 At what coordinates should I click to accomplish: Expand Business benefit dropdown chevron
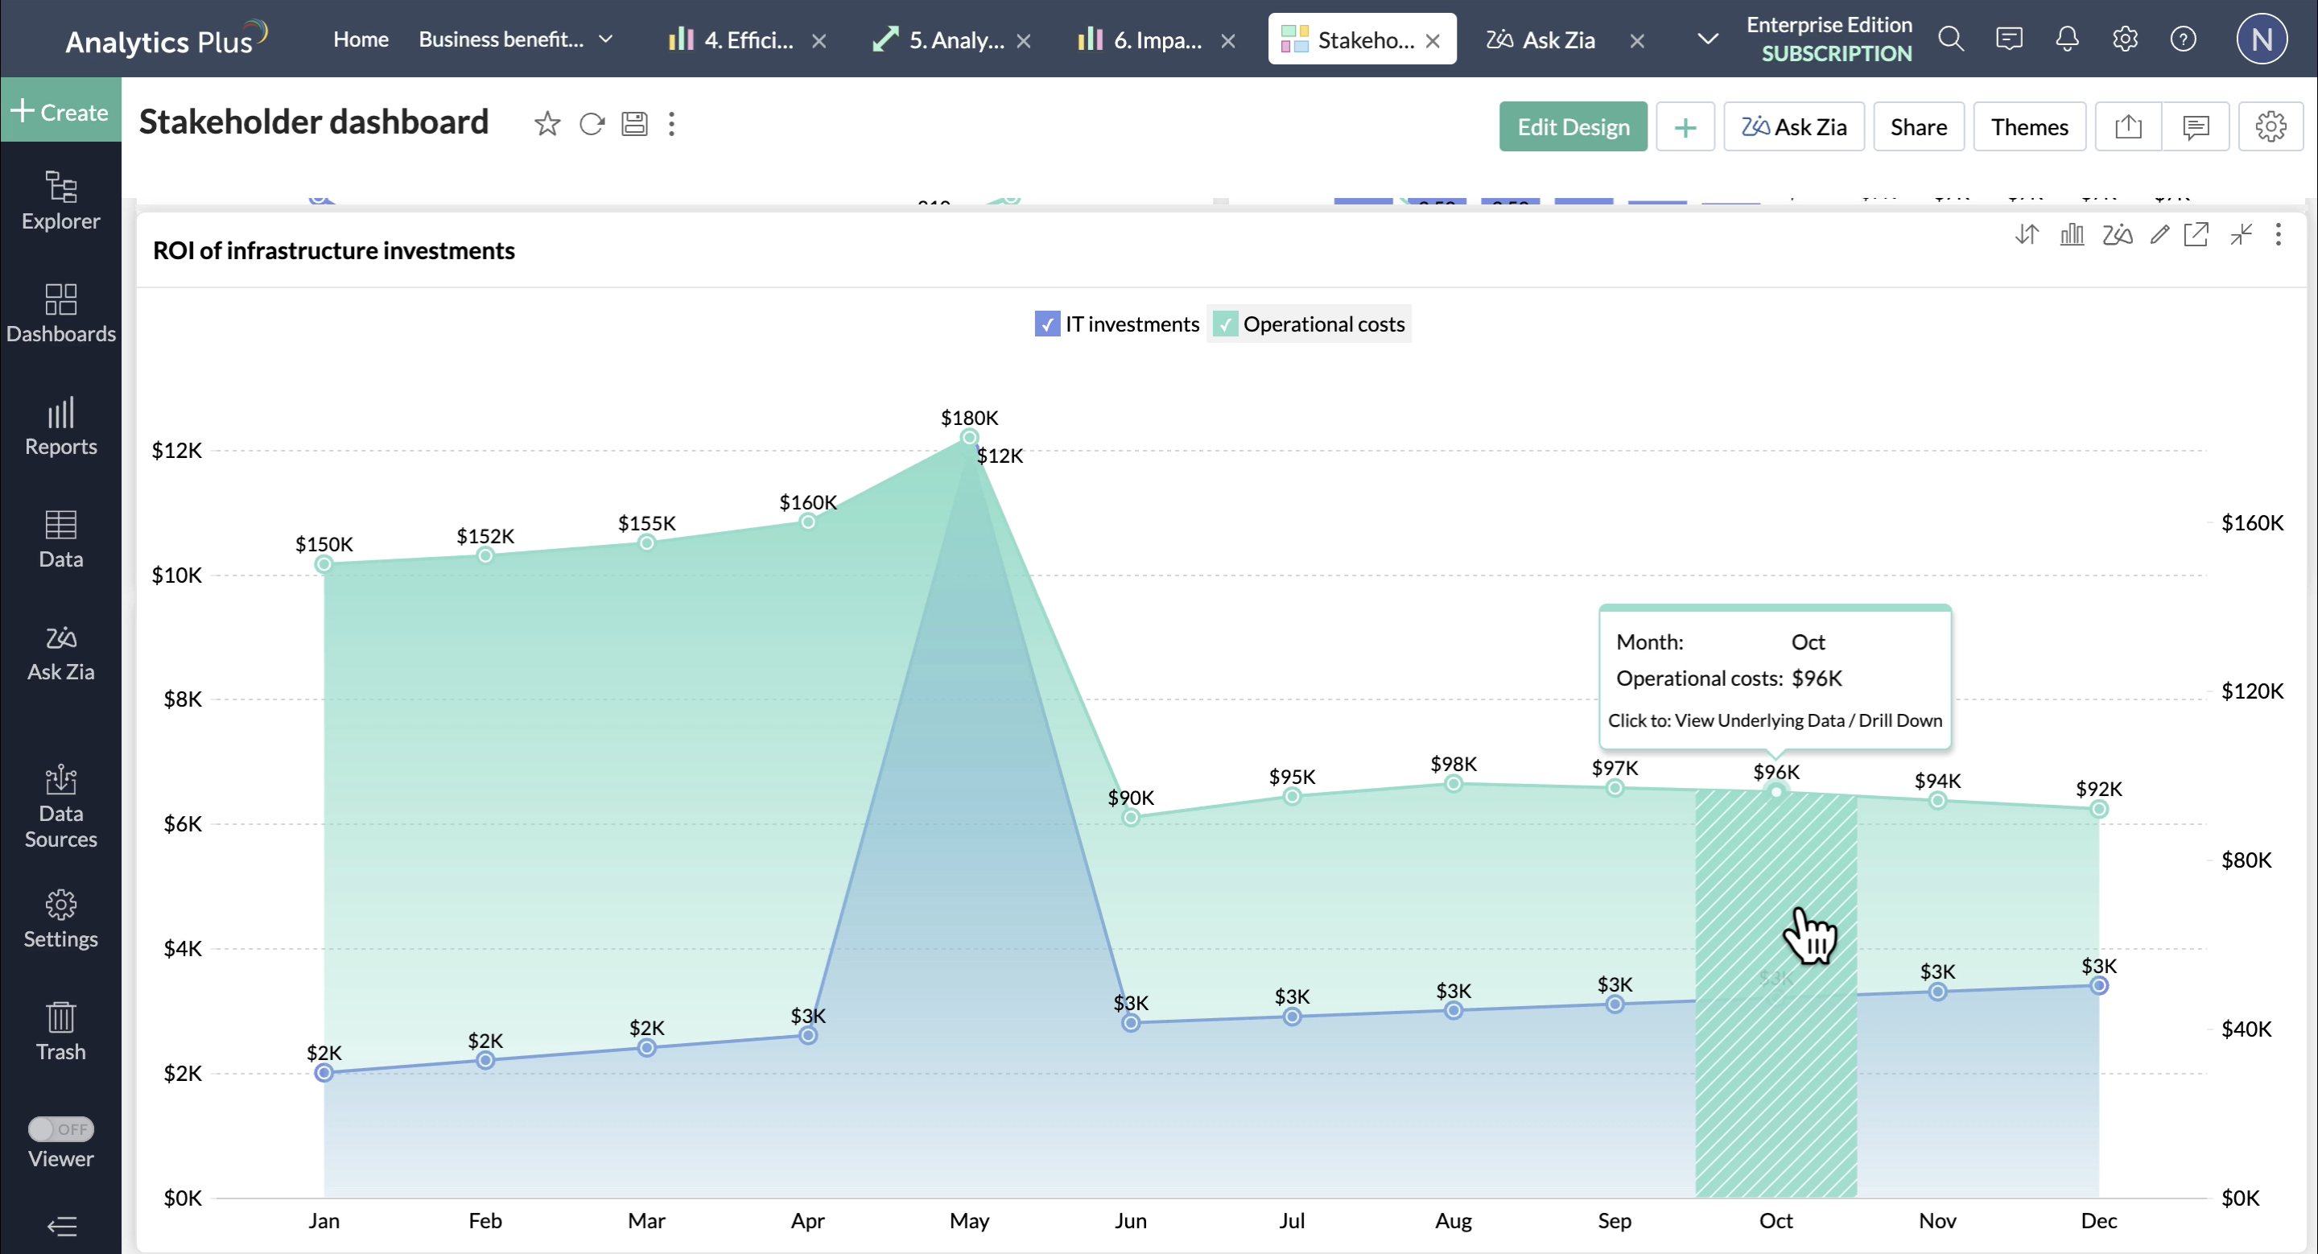(607, 39)
